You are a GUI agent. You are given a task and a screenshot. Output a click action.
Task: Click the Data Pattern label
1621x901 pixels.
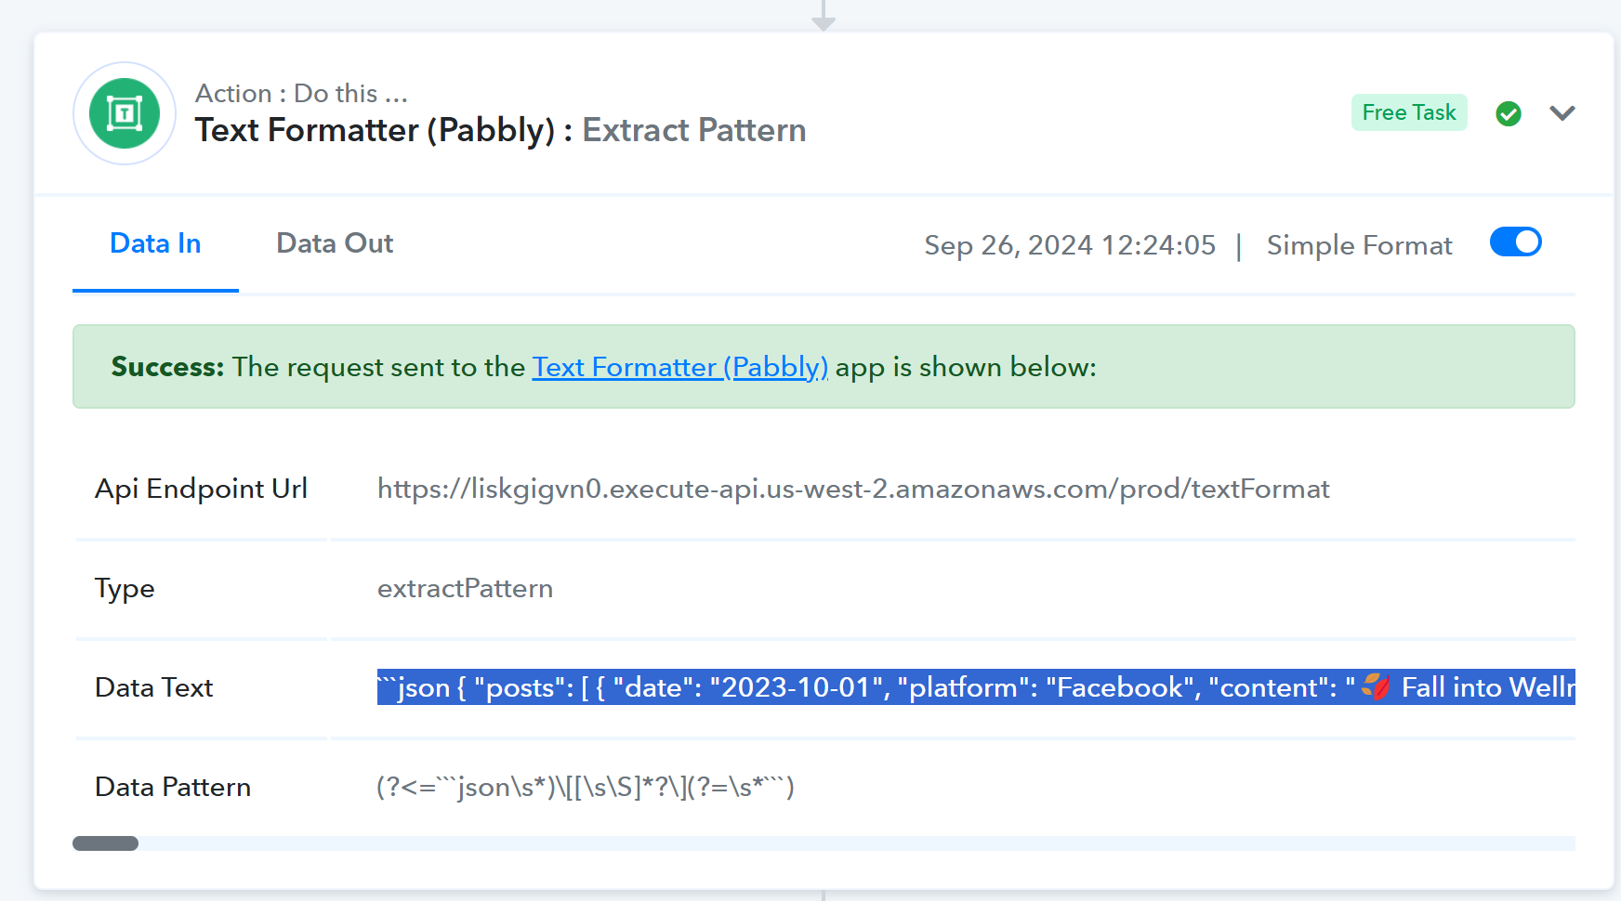pyautogui.click(x=173, y=787)
